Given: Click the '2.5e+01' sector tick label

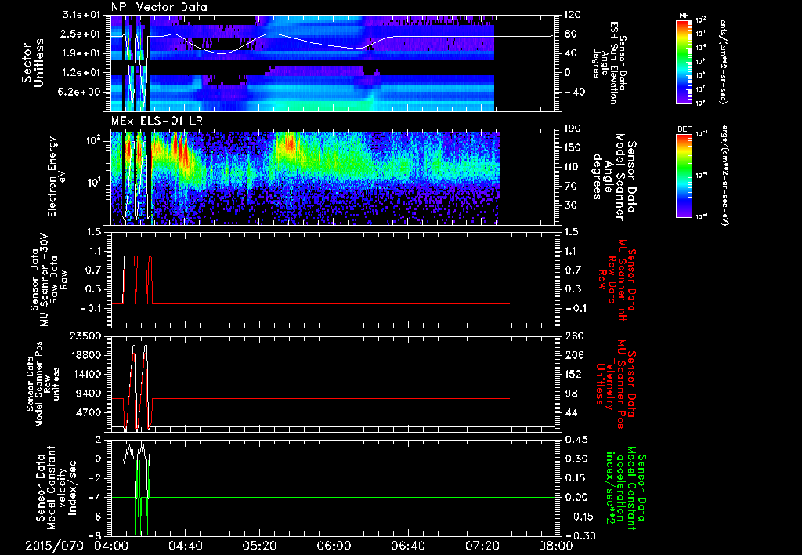Looking at the screenshot, I should [x=81, y=34].
